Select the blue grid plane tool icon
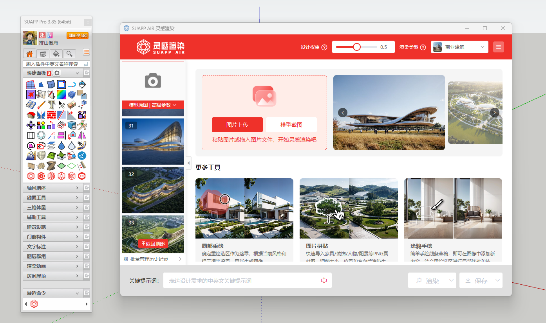This screenshot has width=546, height=323. click(x=31, y=84)
